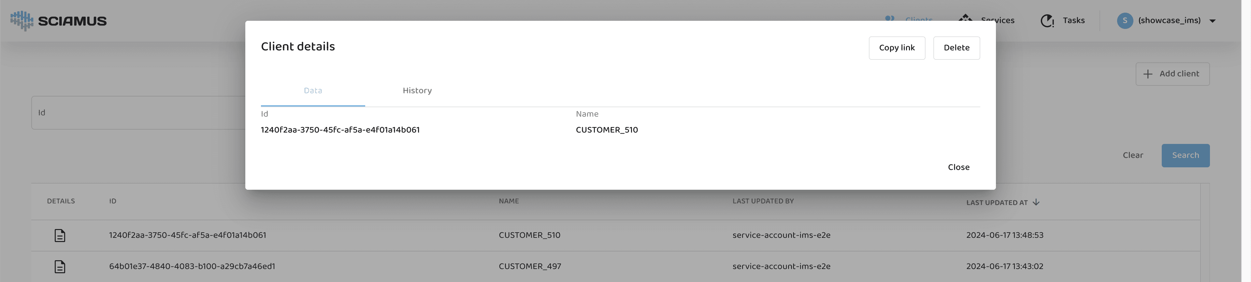
Task: Select the Data tab
Action: coord(313,91)
